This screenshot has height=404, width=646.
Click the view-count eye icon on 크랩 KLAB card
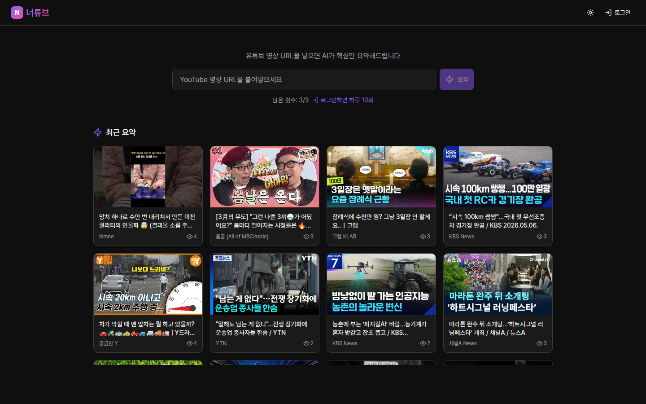[423, 237]
